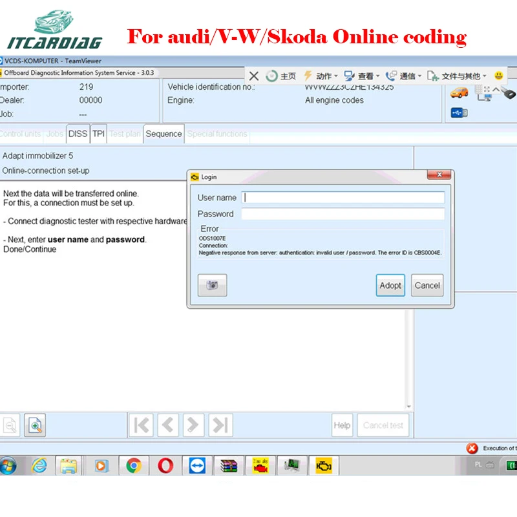Click the red error status icon
517x517 pixels.
472,448
